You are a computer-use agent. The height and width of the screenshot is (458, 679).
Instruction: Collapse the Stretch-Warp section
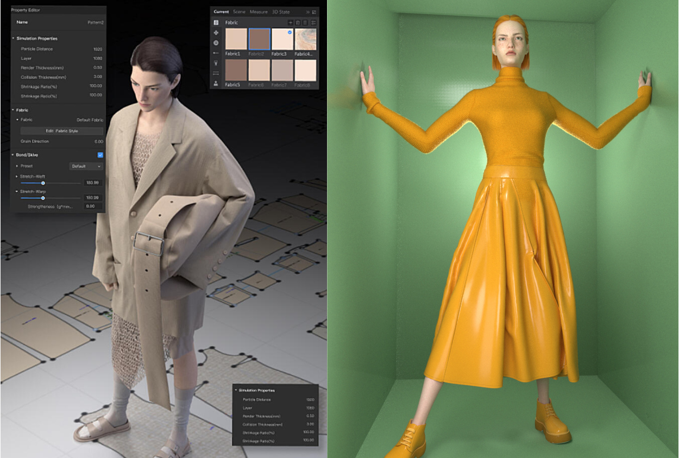point(16,192)
